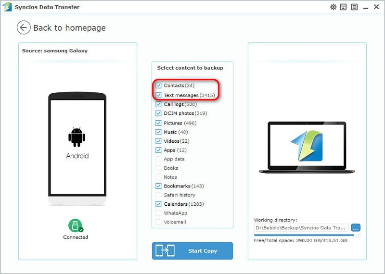Uncheck the DCIM photos checkbox
The height and width of the screenshot is (274, 385).
[159, 113]
